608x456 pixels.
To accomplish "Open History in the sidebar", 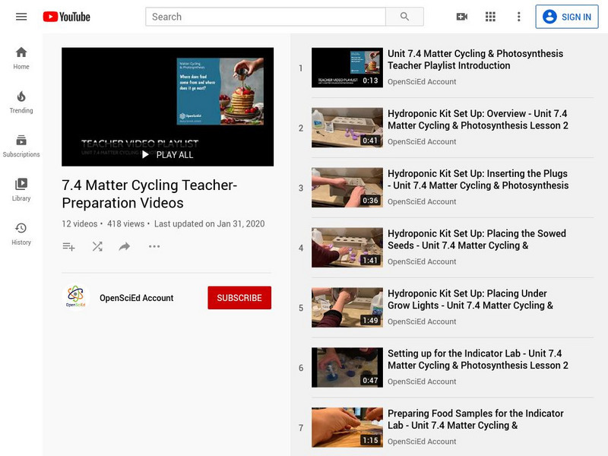I will [21, 234].
